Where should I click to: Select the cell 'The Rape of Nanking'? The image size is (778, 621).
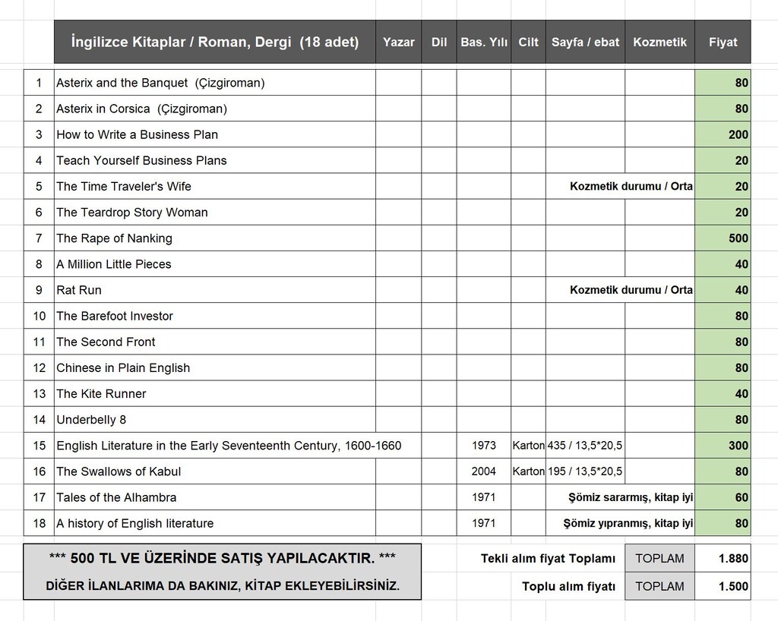[x=215, y=238]
